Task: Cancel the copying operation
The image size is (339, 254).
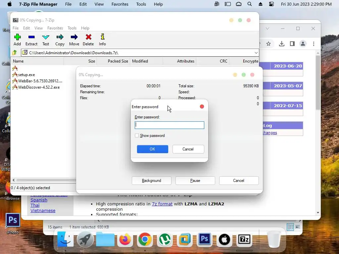Action: (x=239, y=181)
